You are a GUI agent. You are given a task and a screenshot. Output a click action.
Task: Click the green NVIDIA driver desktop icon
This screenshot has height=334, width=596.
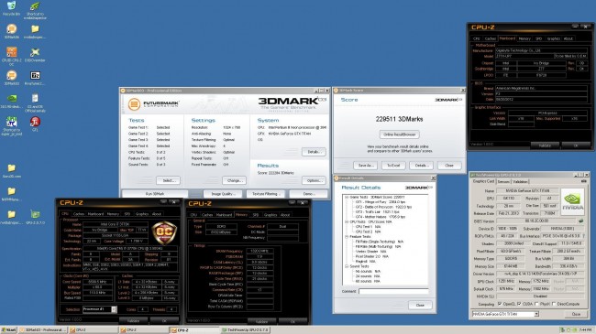[x=11, y=98]
